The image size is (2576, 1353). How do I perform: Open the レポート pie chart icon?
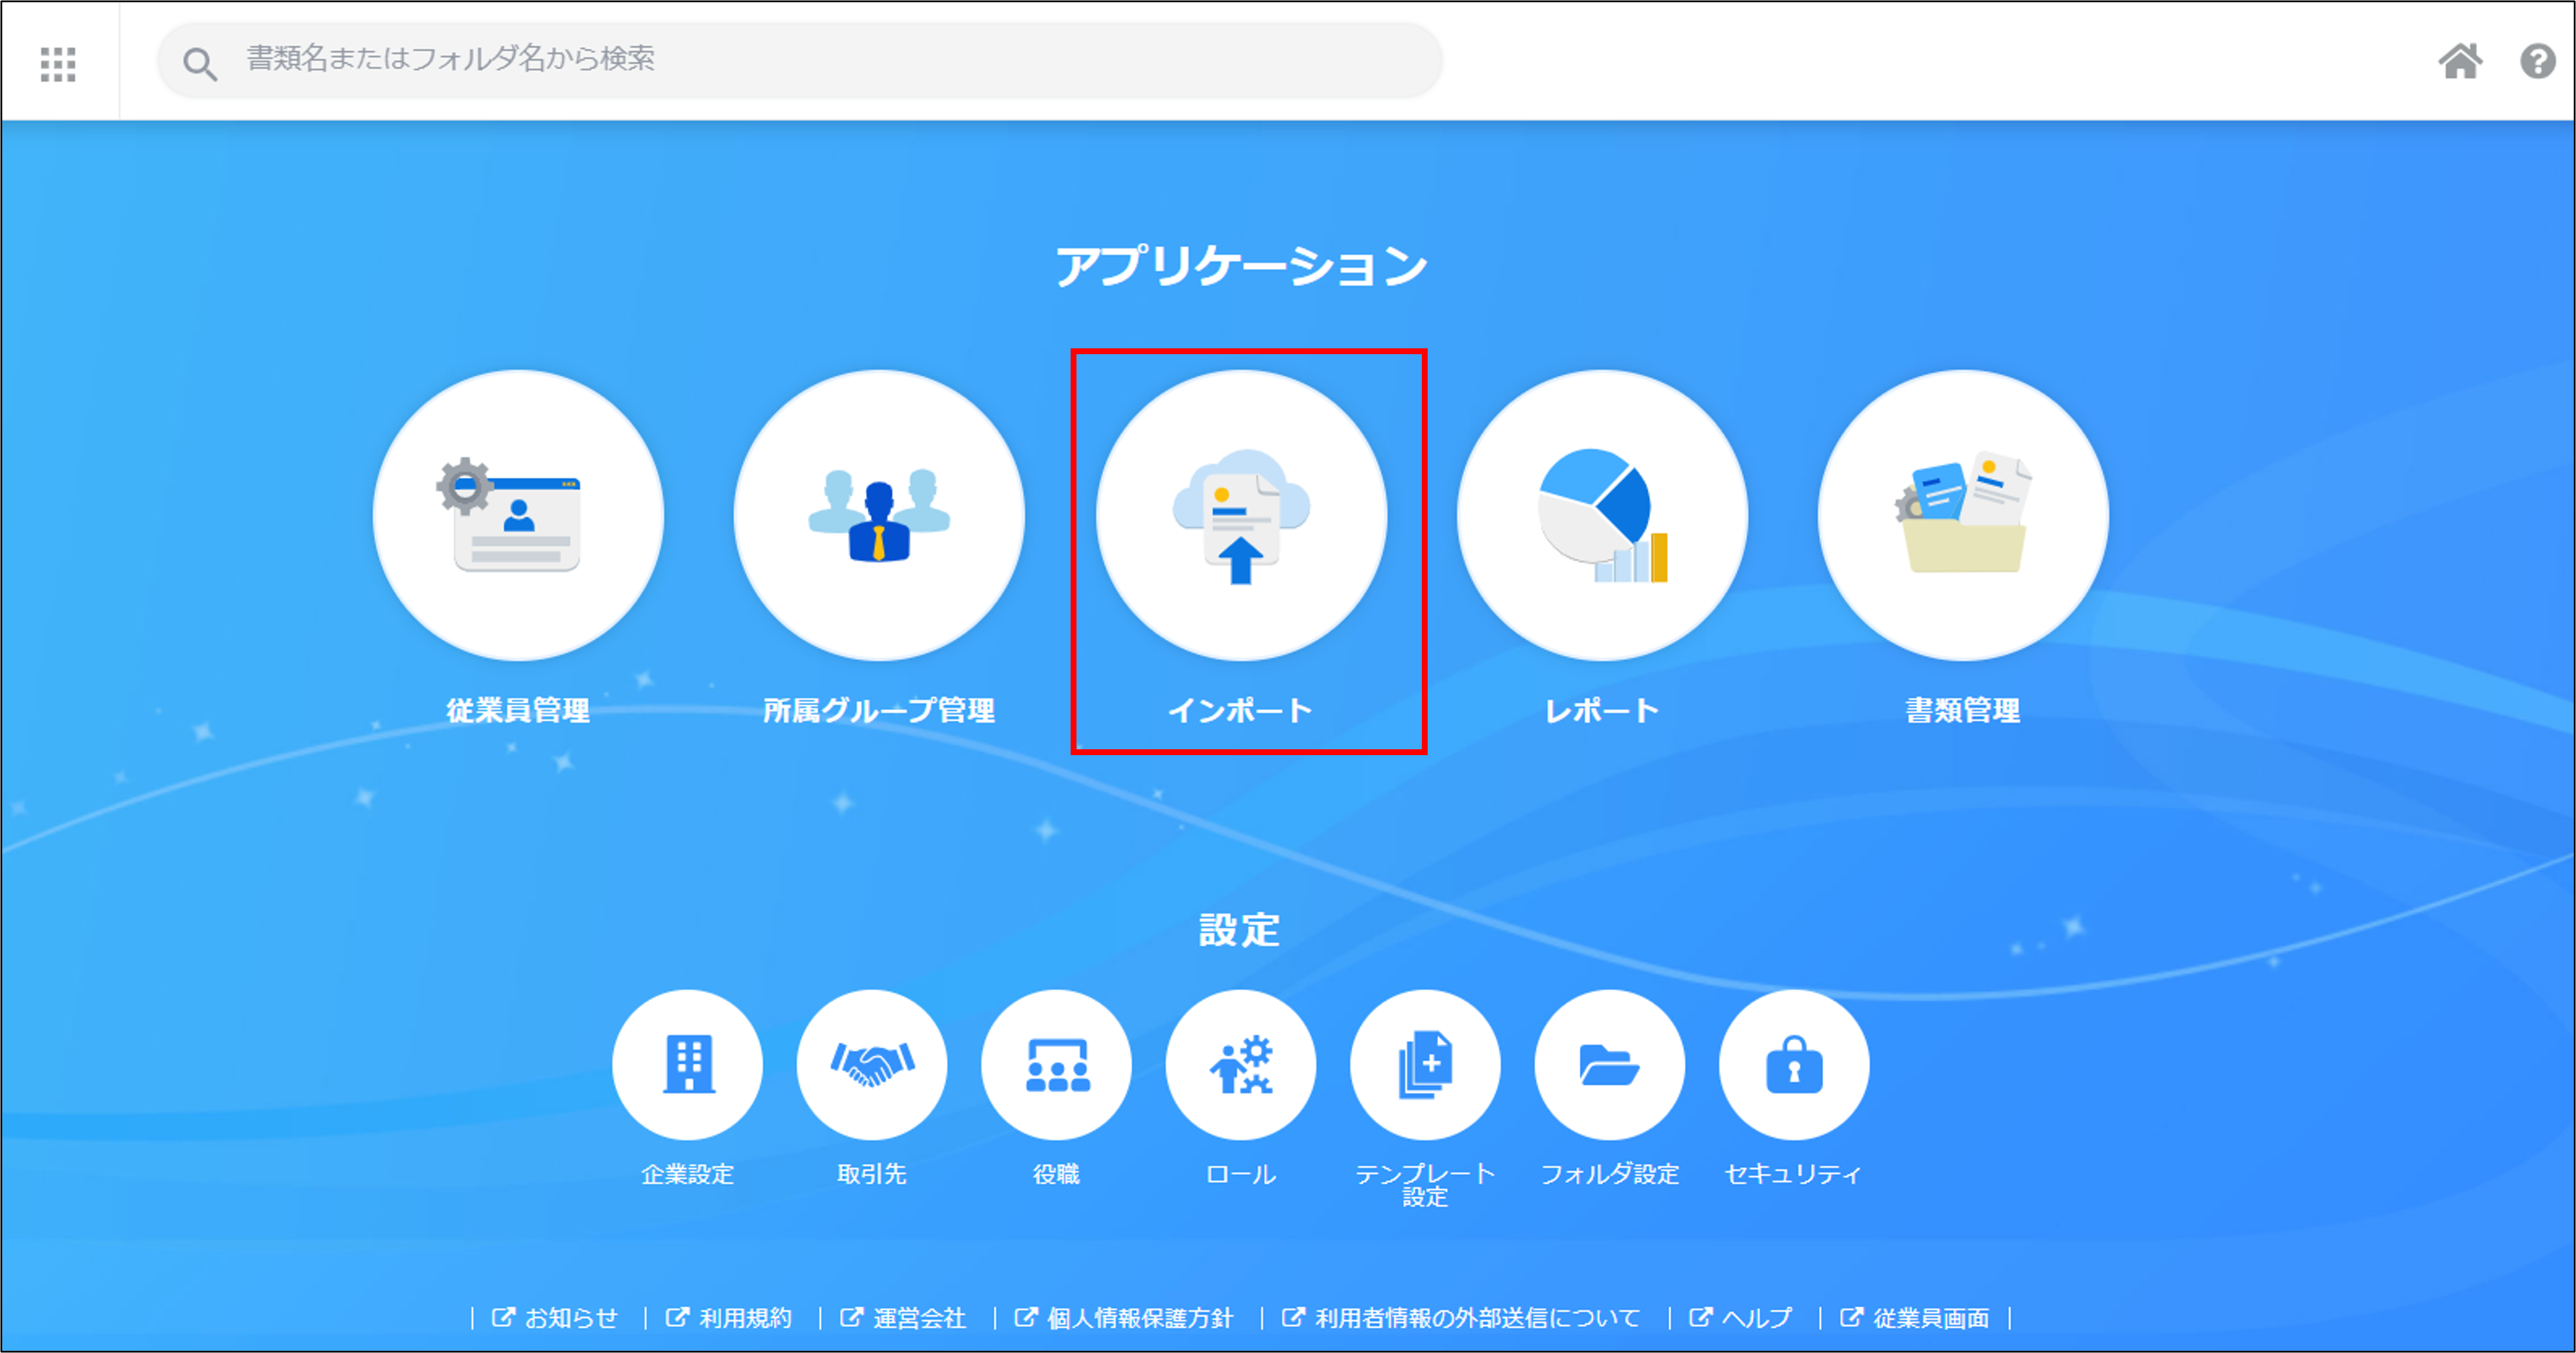point(1602,515)
